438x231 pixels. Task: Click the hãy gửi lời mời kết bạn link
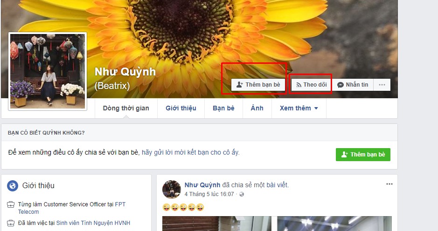coord(190,152)
